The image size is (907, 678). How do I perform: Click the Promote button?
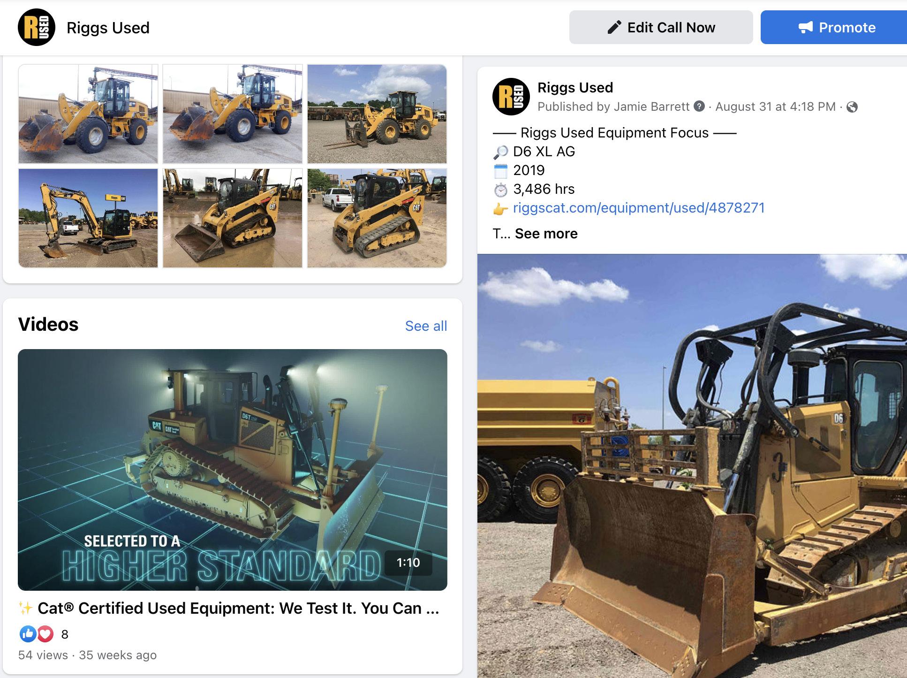(834, 28)
